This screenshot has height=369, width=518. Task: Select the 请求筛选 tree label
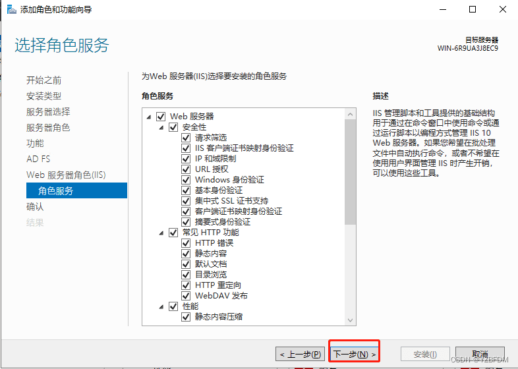click(211, 138)
